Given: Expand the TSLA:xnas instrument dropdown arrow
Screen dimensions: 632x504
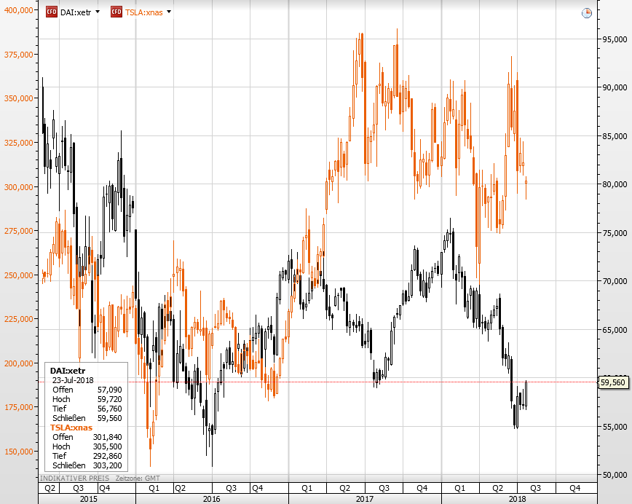Looking at the screenshot, I should pyautogui.click(x=169, y=12).
